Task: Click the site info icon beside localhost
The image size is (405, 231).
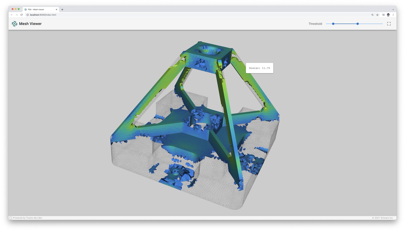Action: click(28, 15)
